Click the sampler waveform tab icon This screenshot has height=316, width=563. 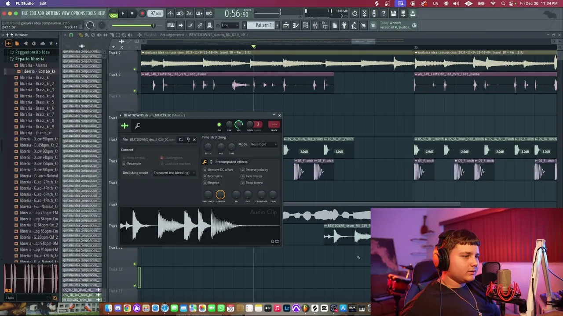(x=124, y=126)
